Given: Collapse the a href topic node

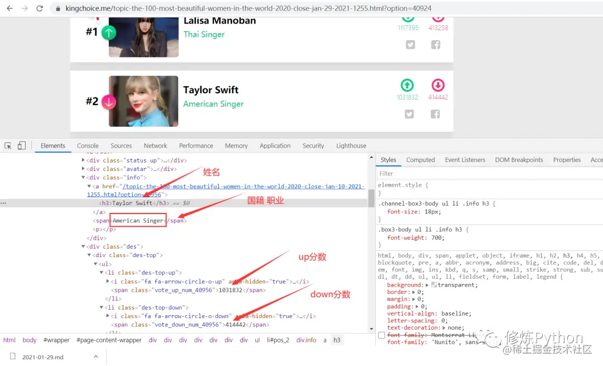Looking at the screenshot, I should [x=89, y=186].
